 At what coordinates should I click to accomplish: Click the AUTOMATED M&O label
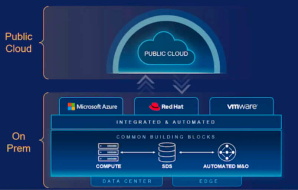tap(226, 167)
